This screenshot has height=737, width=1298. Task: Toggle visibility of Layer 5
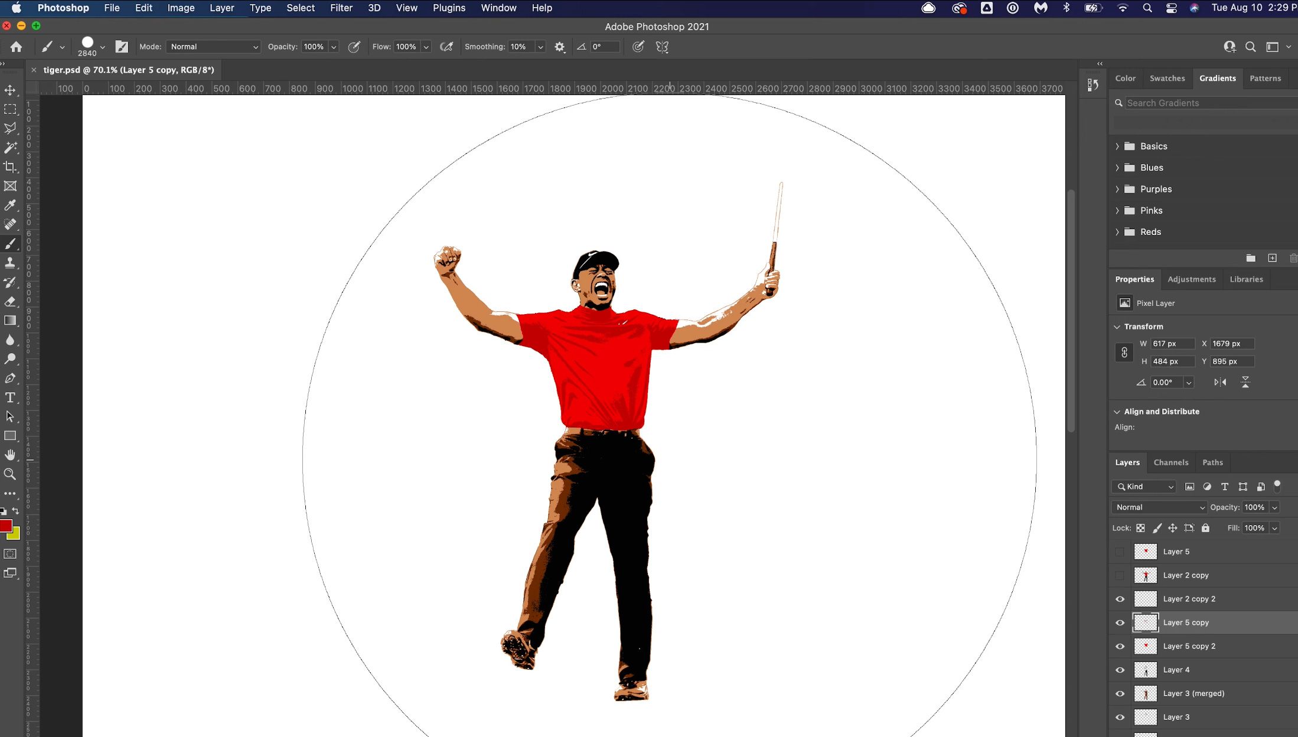point(1121,551)
